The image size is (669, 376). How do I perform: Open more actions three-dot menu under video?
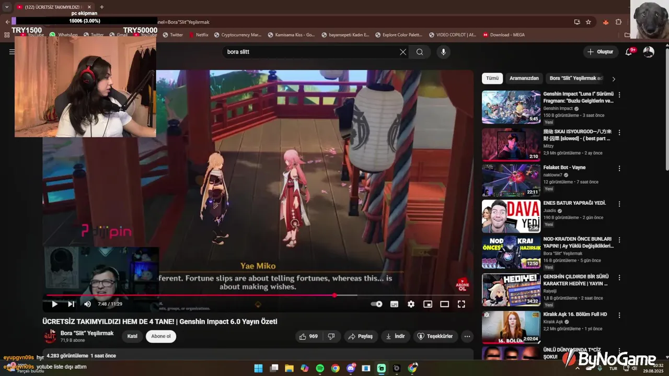[x=467, y=336]
